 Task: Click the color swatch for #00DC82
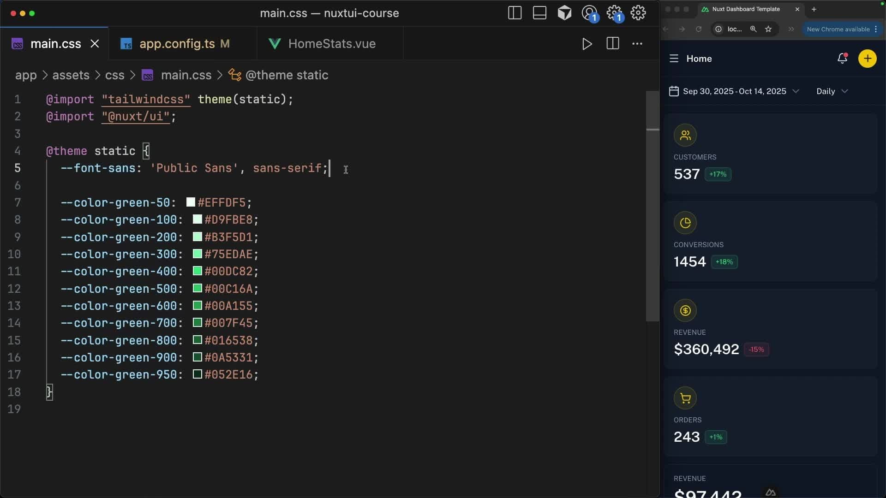click(197, 271)
